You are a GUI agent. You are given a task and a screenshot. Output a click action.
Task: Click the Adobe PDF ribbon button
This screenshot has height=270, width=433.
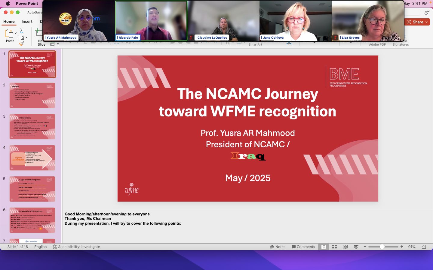click(377, 44)
